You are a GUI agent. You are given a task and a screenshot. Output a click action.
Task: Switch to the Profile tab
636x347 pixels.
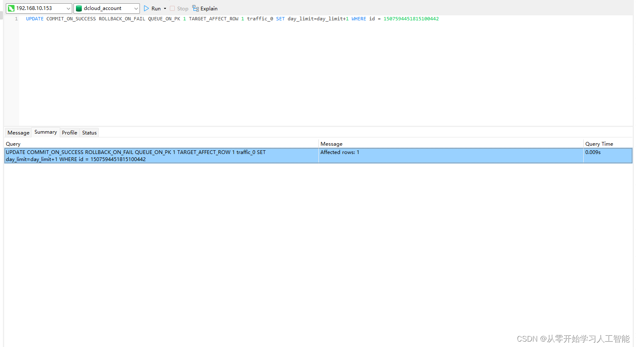coord(69,133)
